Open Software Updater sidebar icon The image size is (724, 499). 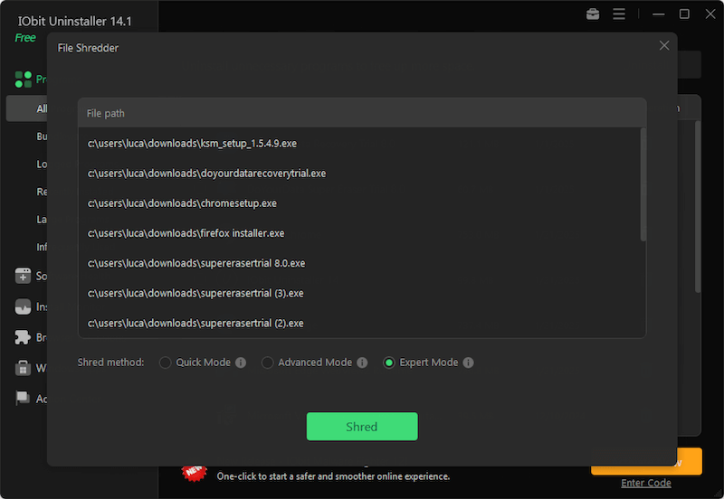(x=23, y=276)
